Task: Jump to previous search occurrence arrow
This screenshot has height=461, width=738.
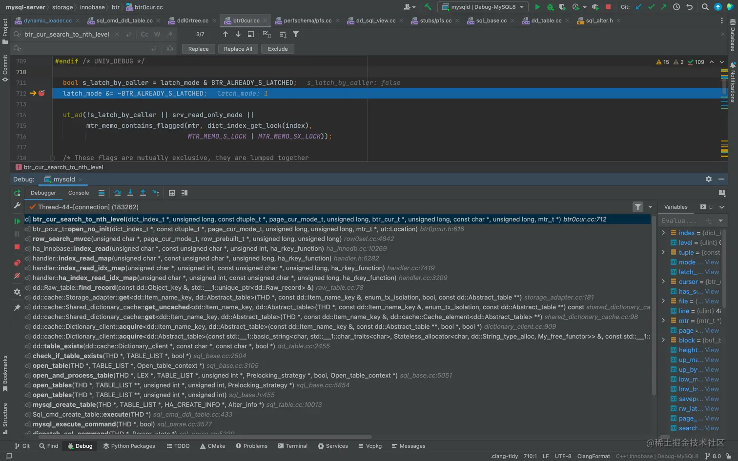Action: click(225, 34)
